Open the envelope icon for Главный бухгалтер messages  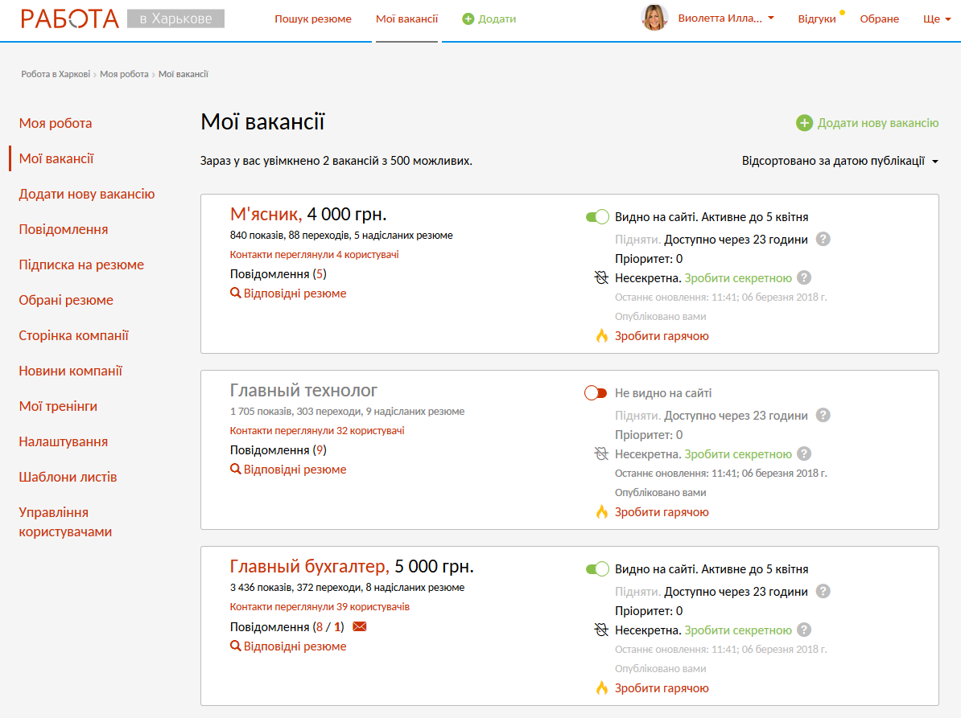coord(360,627)
